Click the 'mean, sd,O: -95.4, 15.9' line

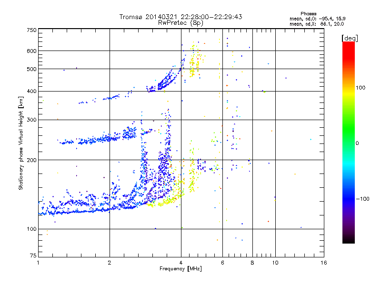tap(317, 19)
